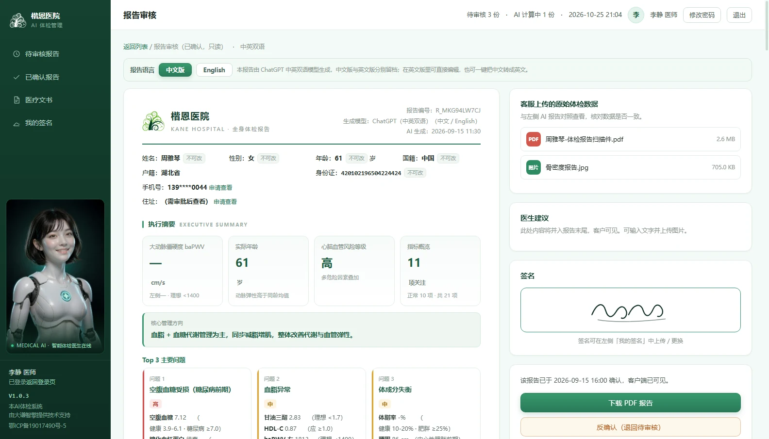Click 申请查看 next to the phone number
This screenshot has height=439, width=769.
(221, 188)
